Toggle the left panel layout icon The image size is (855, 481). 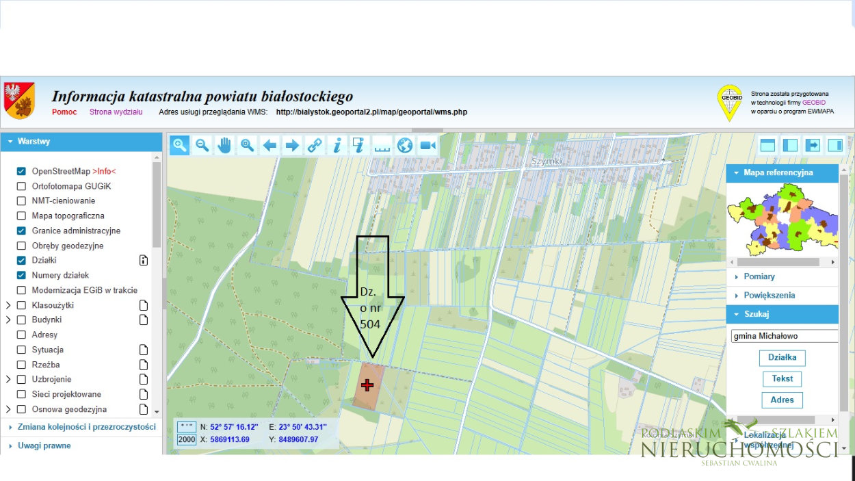pyautogui.click(x=790, y=144)
